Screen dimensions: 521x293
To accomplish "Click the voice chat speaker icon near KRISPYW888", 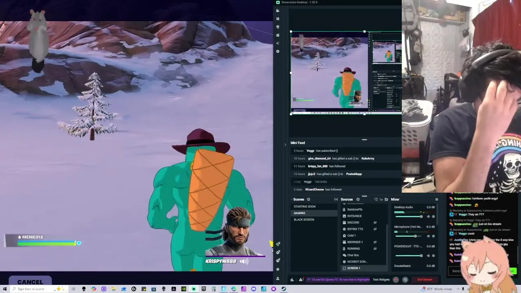I will (x=244, y=261).
